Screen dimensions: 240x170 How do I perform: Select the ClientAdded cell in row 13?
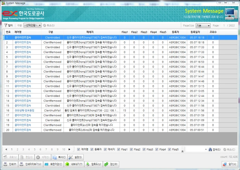click(x=52, y=96)
